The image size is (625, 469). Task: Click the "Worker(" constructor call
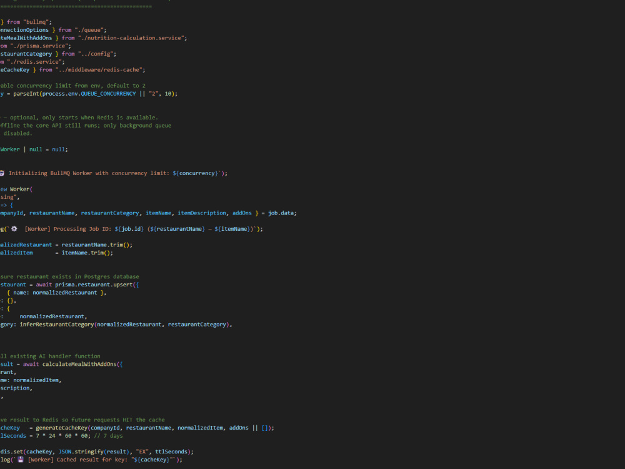[x=21, y=189]
